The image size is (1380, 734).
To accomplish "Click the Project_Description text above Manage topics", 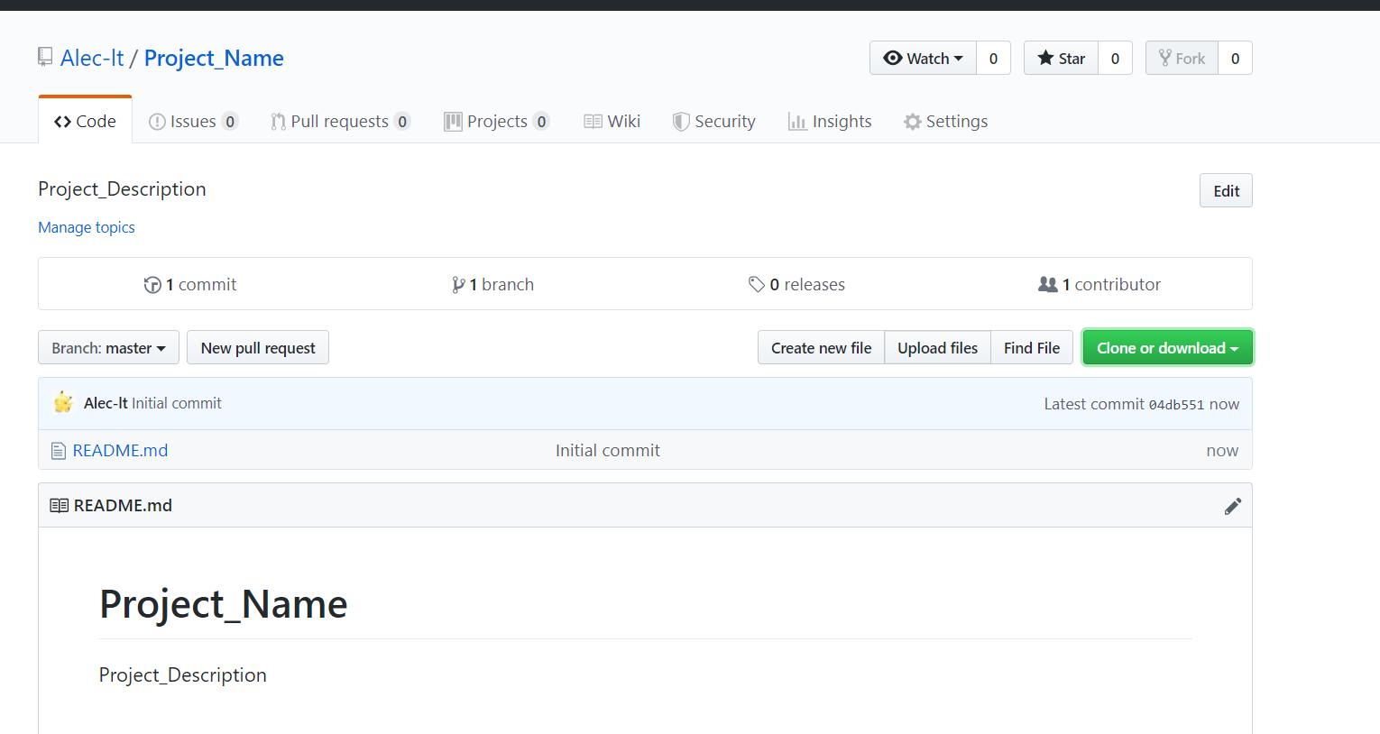I will 122,189.
